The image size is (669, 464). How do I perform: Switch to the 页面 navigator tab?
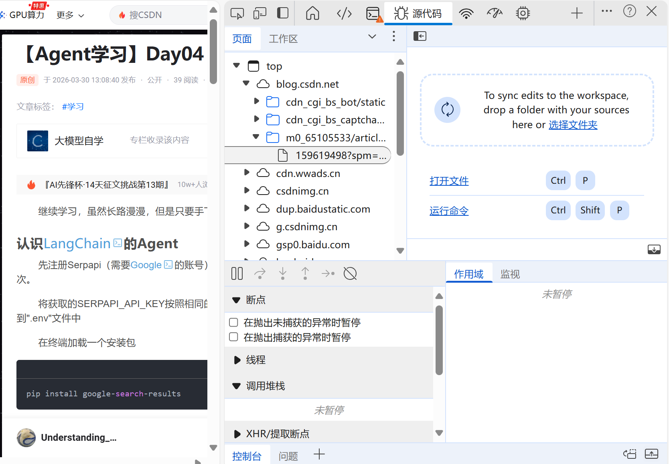coord(242,39)
